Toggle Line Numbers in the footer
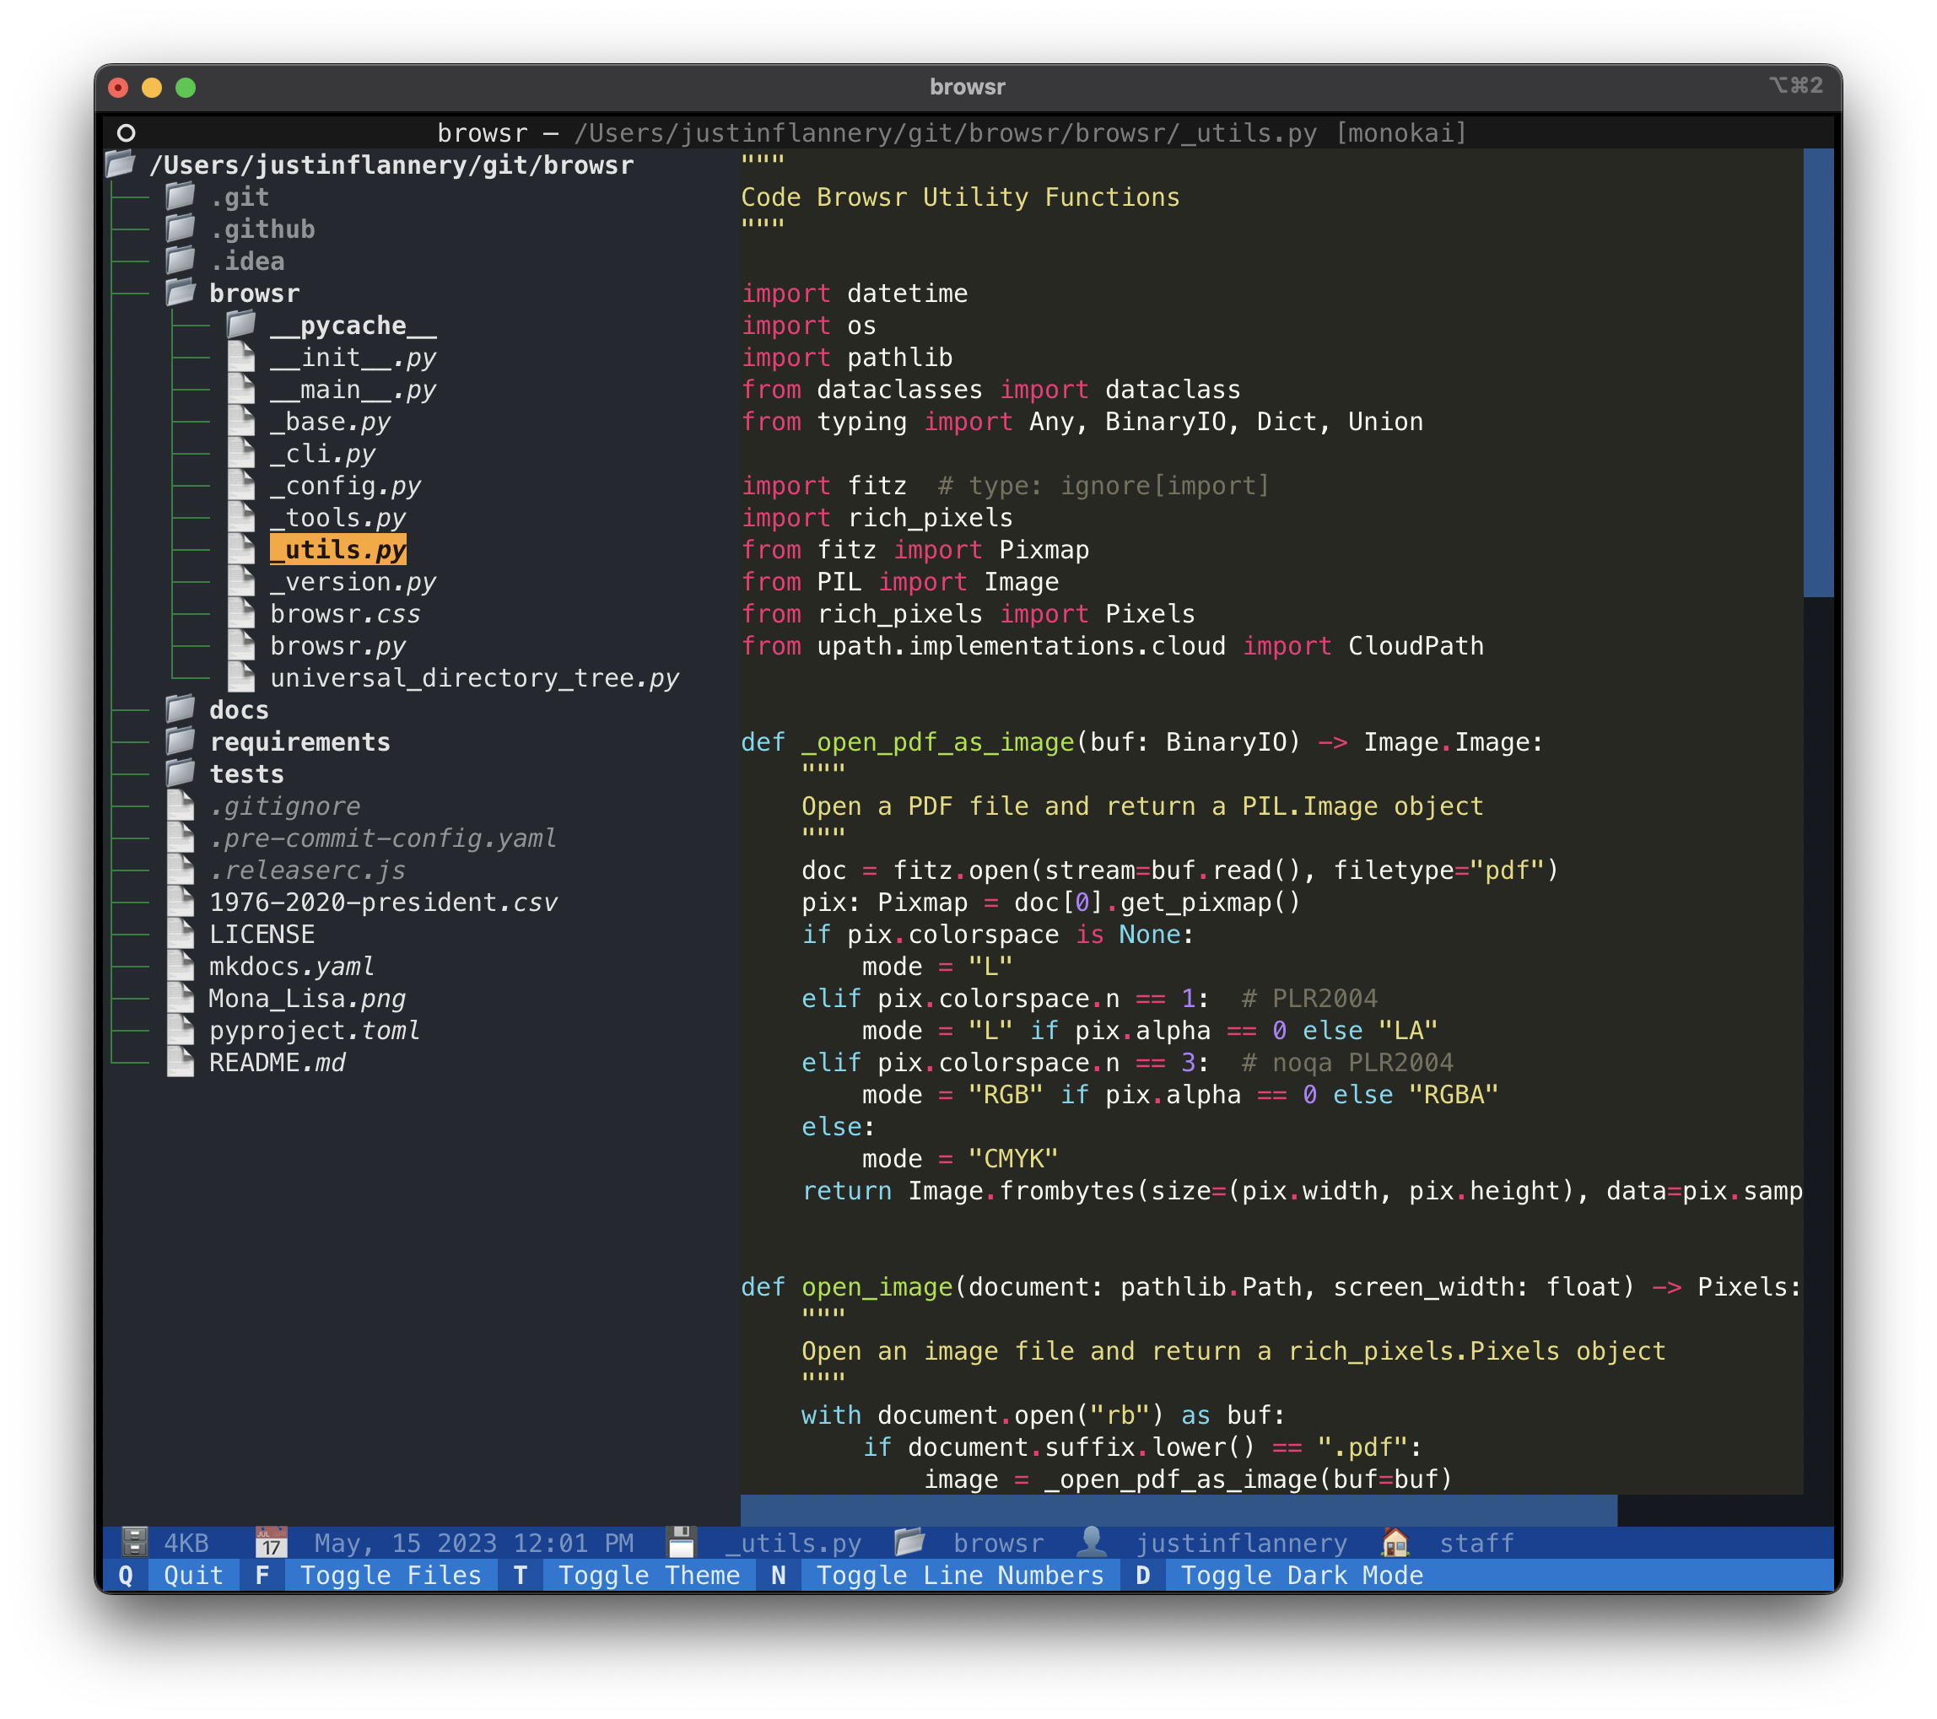Viewport: 1937px width, 1719px height. click(959, 1575)
